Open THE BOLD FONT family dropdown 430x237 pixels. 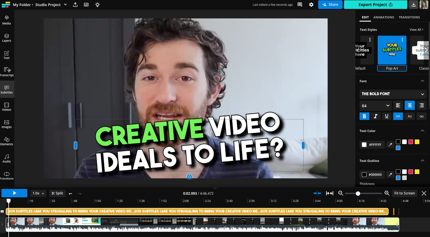(393, 94)
